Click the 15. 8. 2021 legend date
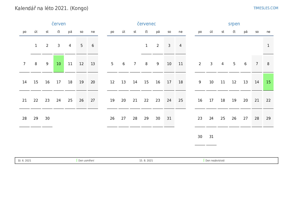This screenshot has width=293, height=207. click(x=146, y=161)
